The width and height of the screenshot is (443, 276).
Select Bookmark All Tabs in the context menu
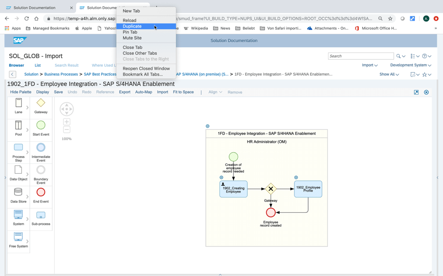pyautogui.click(x=146, y=74)
